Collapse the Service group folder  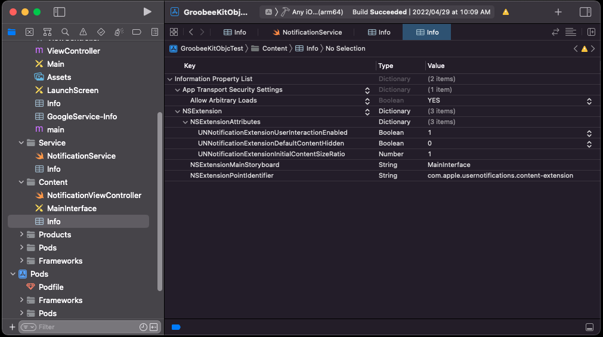pos(21,143)
